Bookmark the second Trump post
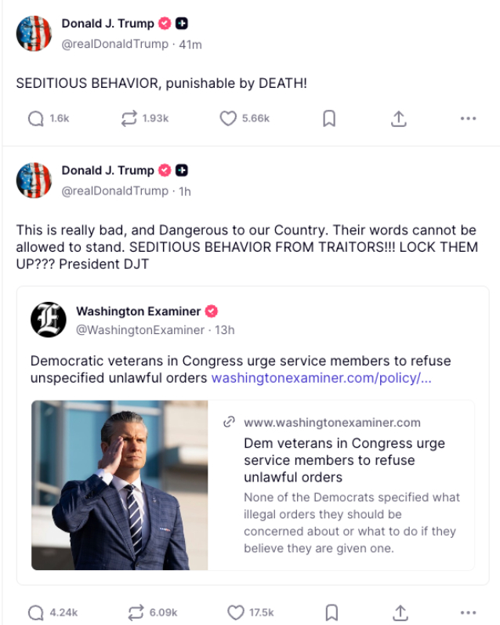500x625 pixels. (x=332, y=612)
